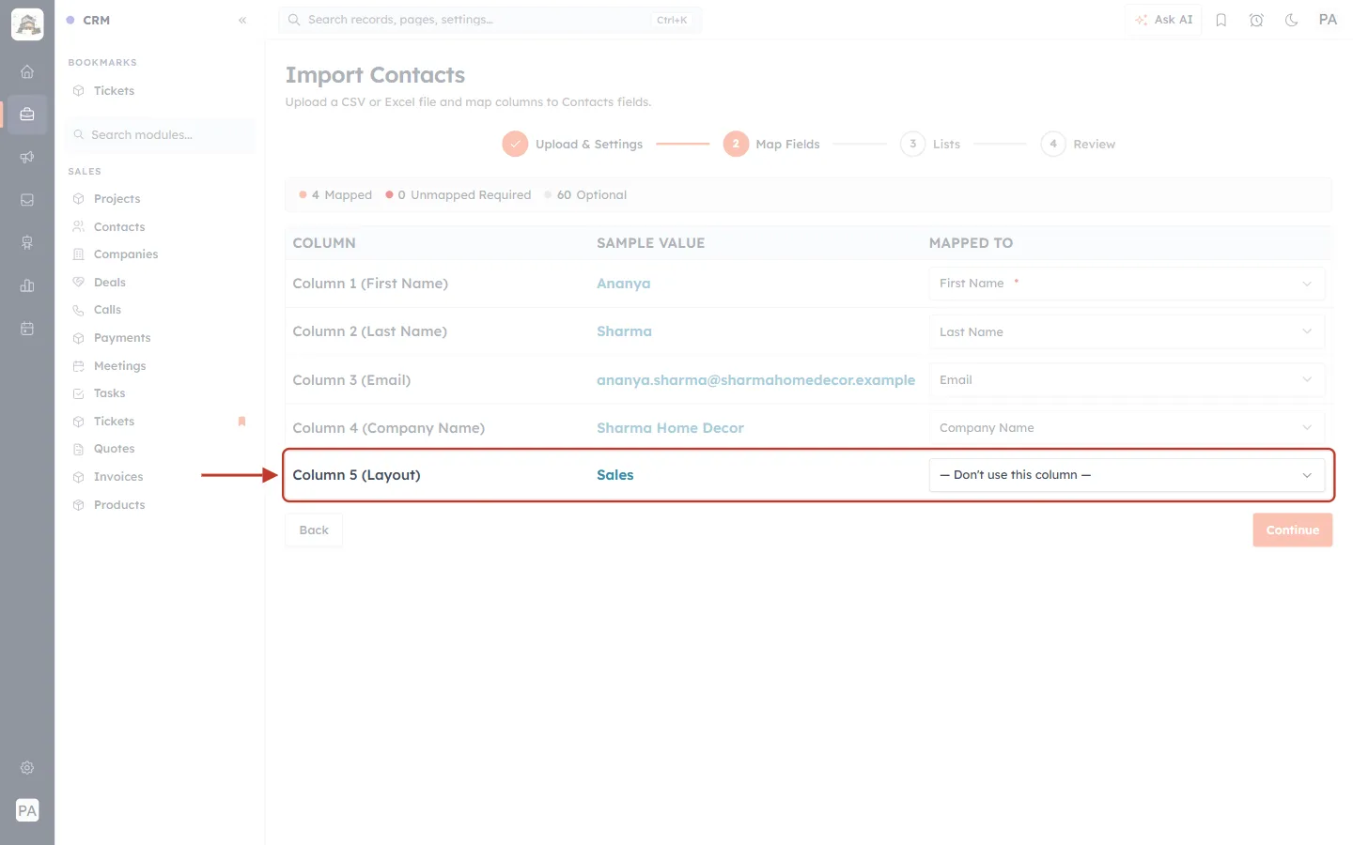The width and height of the screenshot is (1353, 845).
Task: Click the bookmark flag beside Tickets in Sales
Action: pos(241,422)
